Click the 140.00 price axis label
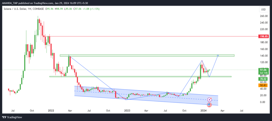Image resolution: width=272 pixels, height=121 pixels. (x=263, y=56)
